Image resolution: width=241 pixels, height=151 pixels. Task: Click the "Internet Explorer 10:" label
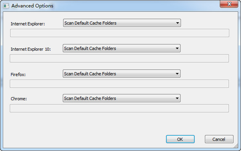click(x=31, y=49)
